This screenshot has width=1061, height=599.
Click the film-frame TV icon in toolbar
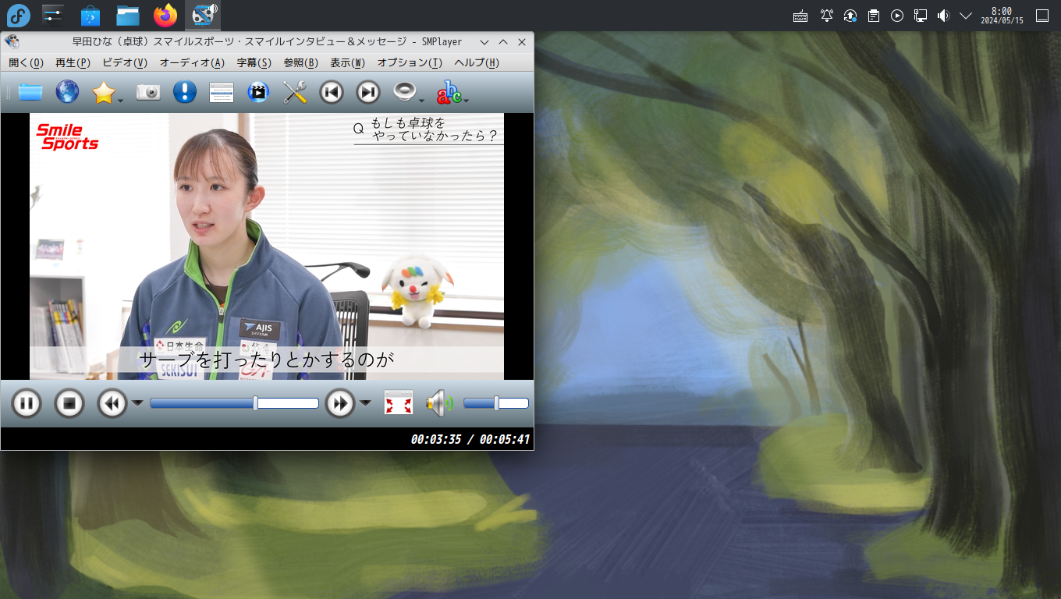tap(258, 93)
